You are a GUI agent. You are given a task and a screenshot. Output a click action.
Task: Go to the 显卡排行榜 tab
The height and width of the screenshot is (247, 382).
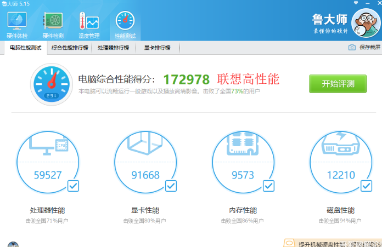tap(157, 48)
